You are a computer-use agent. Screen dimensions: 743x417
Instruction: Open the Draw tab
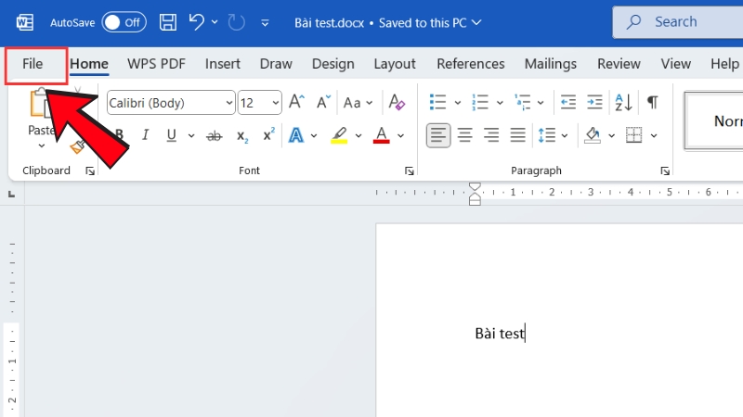click(x=276, y=64)
